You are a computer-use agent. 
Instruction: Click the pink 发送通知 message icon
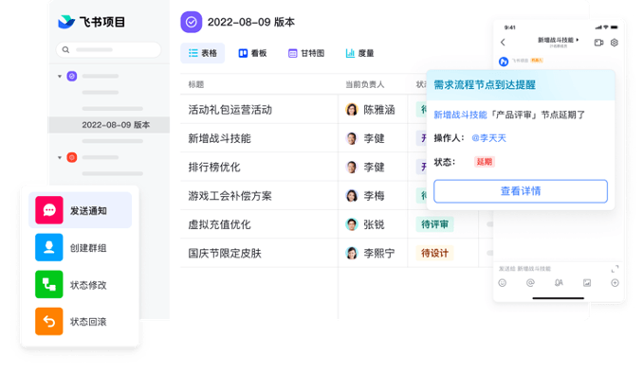click(x=49, y=210)
